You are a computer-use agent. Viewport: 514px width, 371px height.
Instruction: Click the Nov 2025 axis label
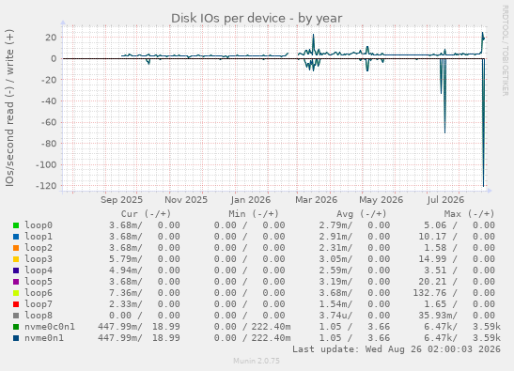tap(186, 200)
